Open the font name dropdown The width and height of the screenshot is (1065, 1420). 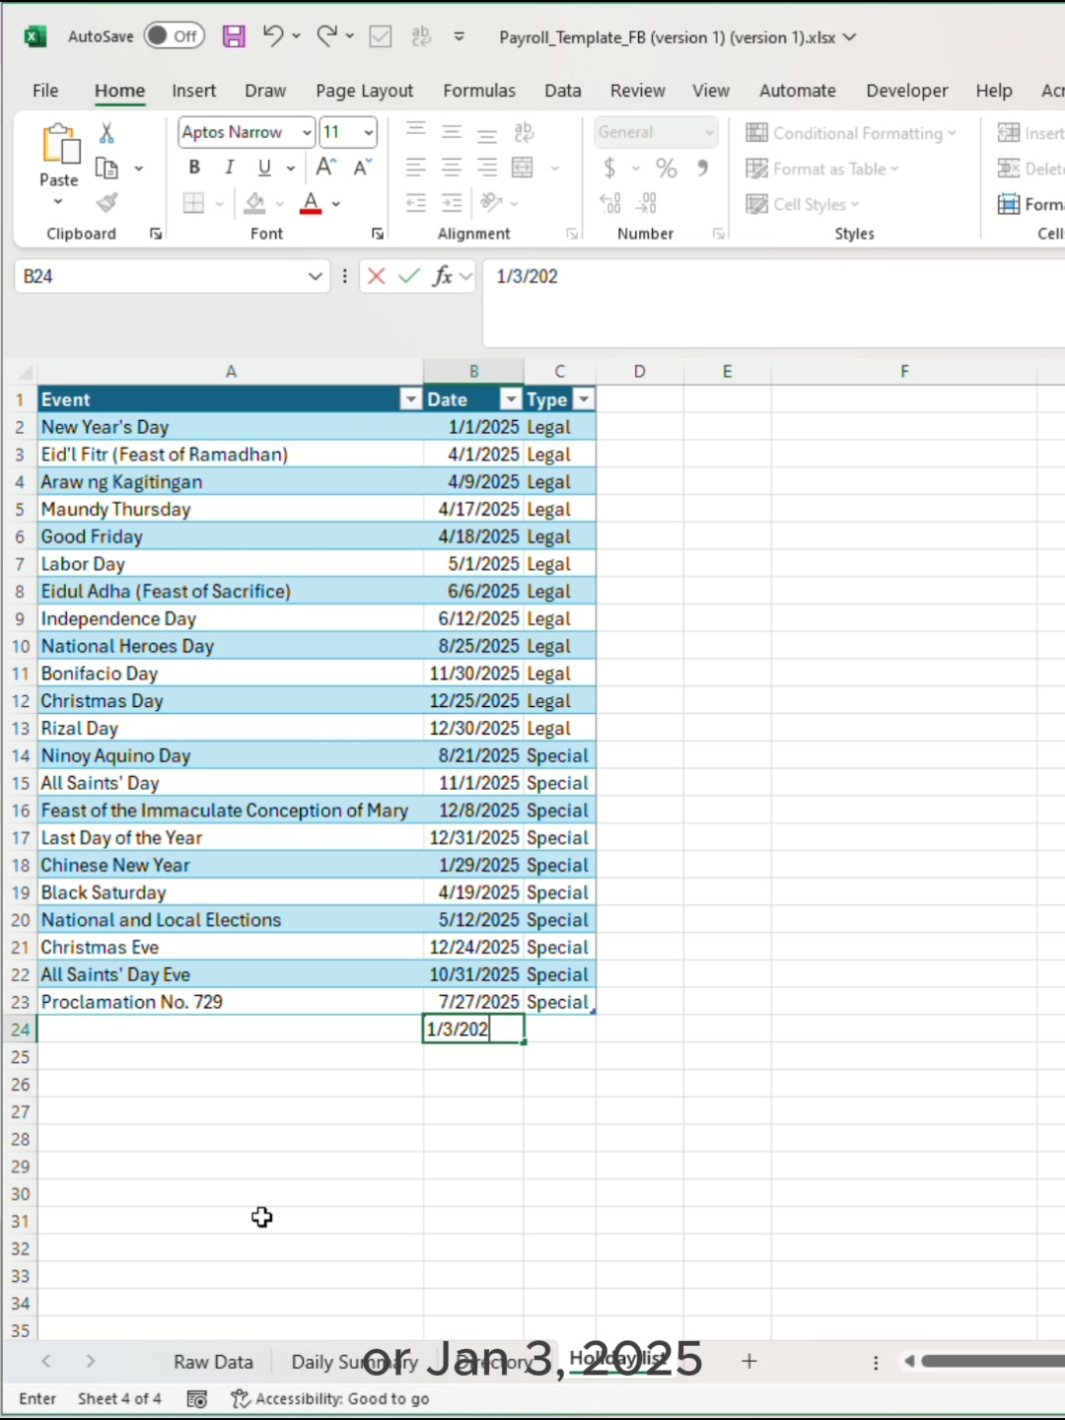(307, 132)
